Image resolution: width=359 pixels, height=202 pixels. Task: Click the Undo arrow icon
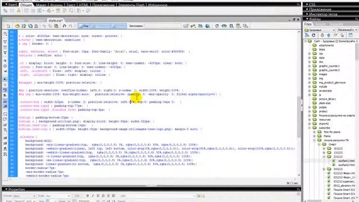(65, 26)
